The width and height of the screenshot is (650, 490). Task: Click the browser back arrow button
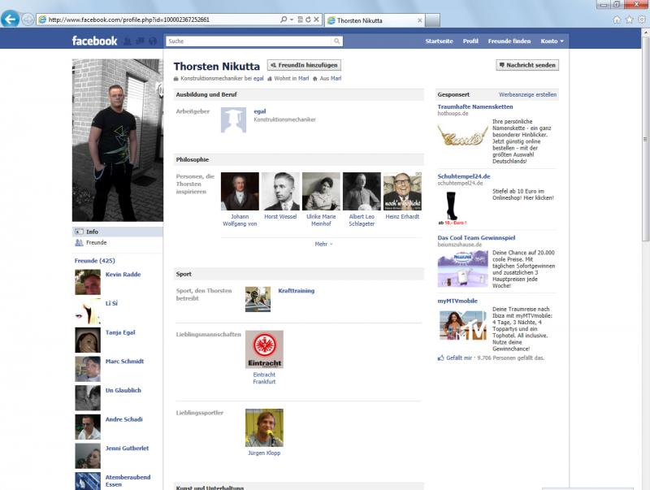click(x=11, y=19)
